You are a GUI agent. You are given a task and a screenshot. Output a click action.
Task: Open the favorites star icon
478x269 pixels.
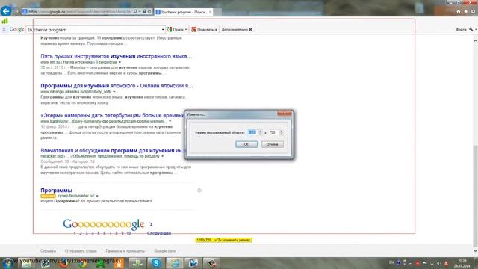pyautogui.click(x=465, y=12)
